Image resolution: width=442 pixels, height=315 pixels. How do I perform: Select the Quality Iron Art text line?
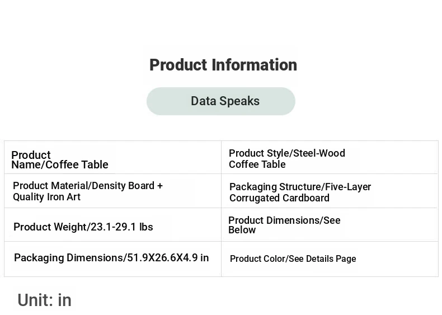(47, 197)
